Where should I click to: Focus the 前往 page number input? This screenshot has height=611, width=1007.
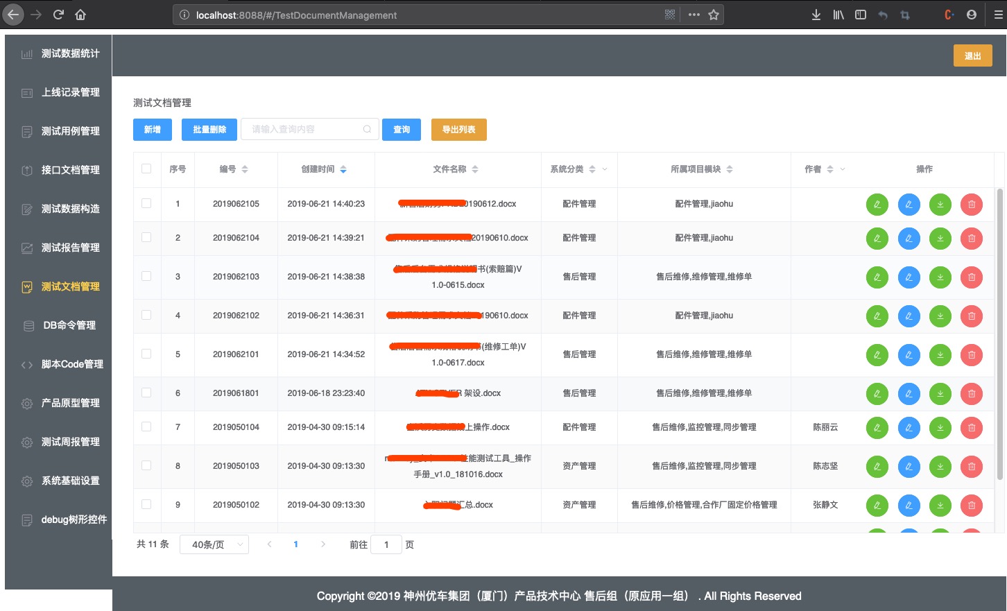tap(386, 544)
